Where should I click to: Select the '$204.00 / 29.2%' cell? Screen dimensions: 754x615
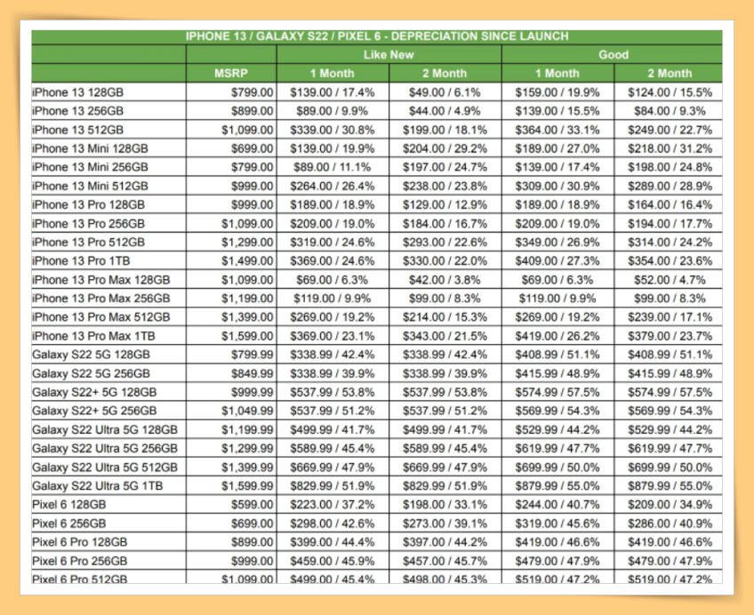pos(445,149)
